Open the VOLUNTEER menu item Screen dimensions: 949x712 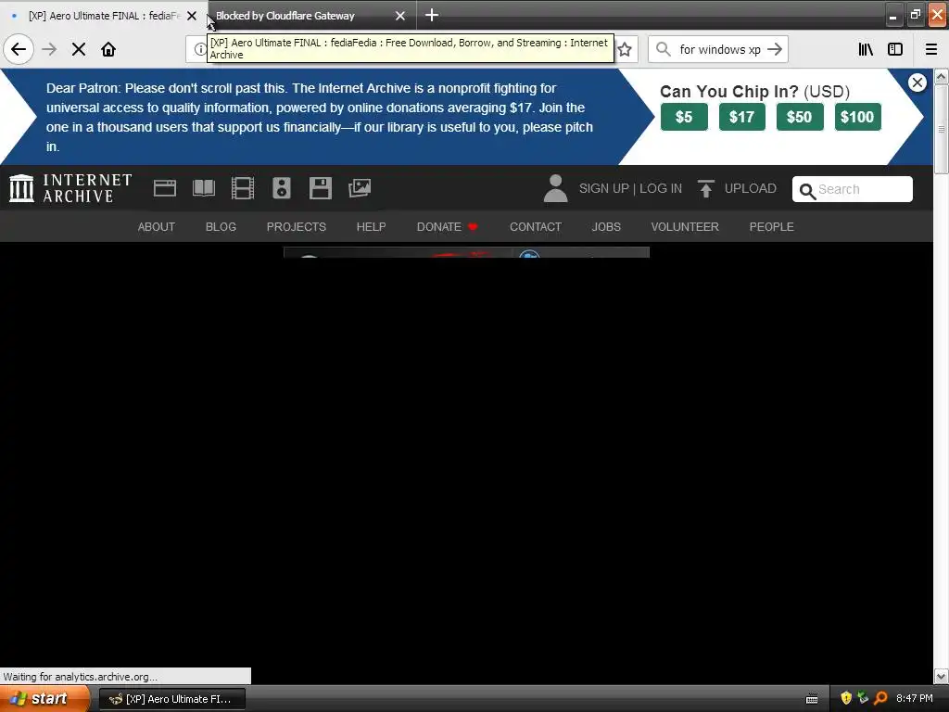pyautogui.click(x=685, y=226)
